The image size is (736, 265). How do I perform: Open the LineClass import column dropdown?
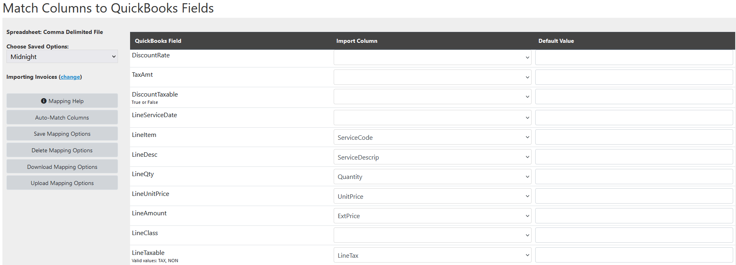(x=433, y=235)
